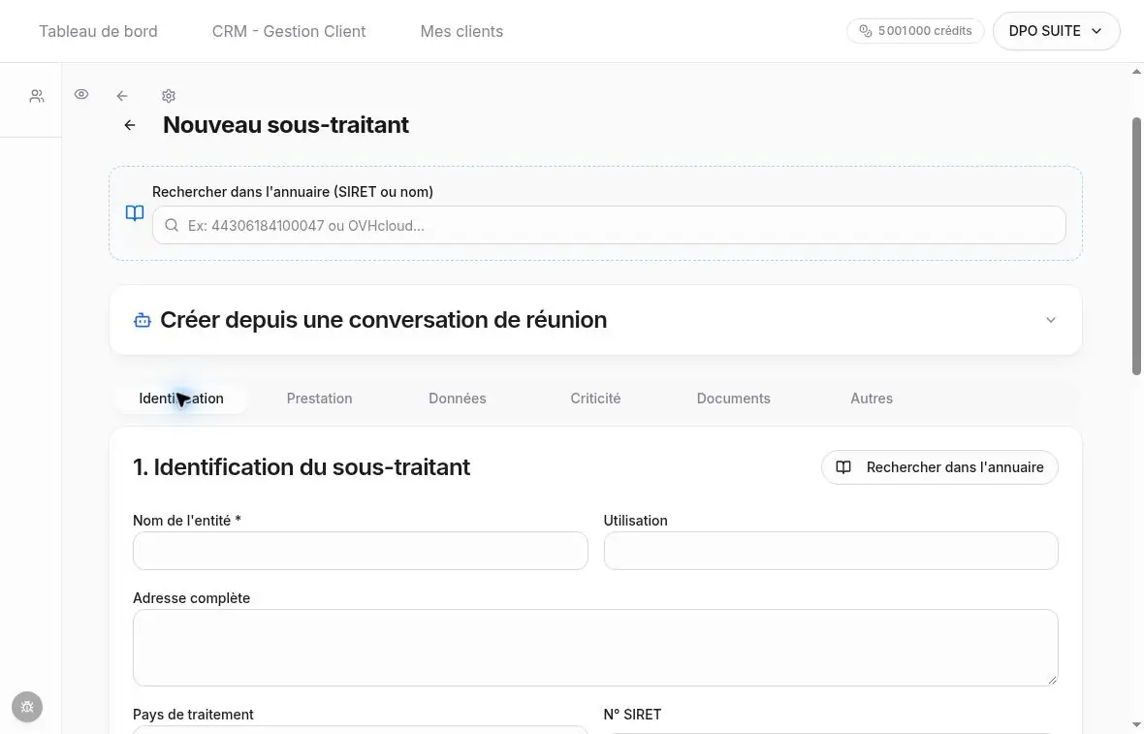This screenshot has height=734, width=1144.
Task: Open Tableau de bord menu
Action: click(x=98, y=31)
